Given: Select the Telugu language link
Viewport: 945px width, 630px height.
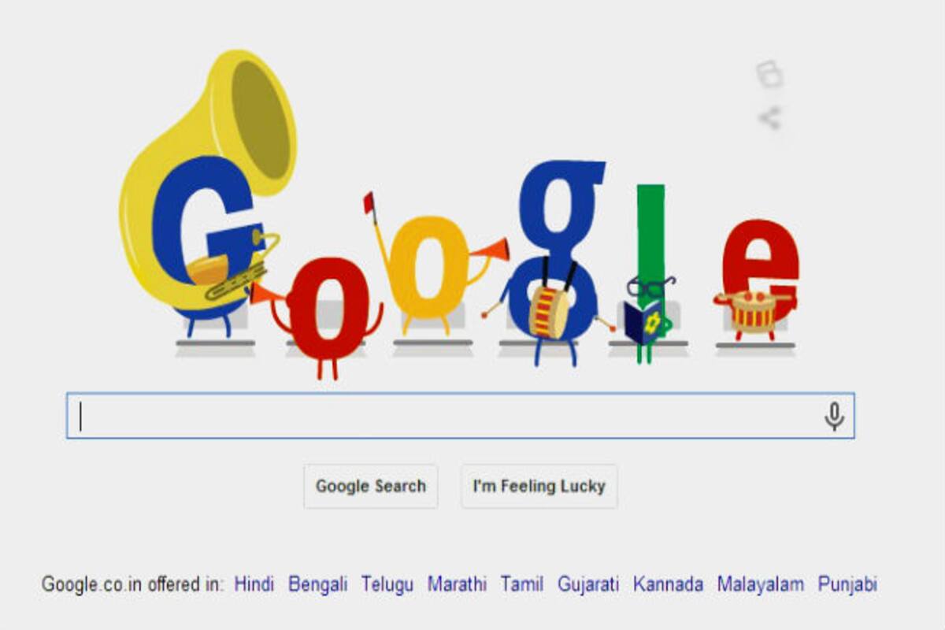Looking at the screenshot, I should tap(387, 584).
